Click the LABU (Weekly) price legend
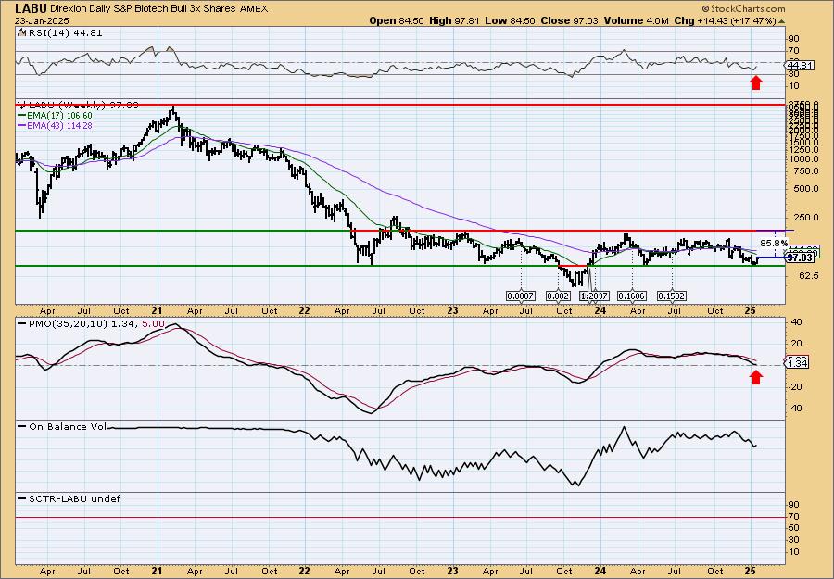Viewport: 834px width, 579px height. (x=82, y=106)
